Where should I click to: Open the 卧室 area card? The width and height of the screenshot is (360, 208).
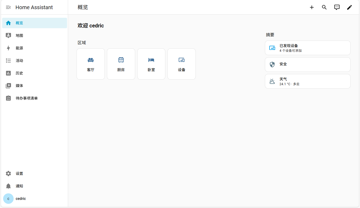(151, 64)
